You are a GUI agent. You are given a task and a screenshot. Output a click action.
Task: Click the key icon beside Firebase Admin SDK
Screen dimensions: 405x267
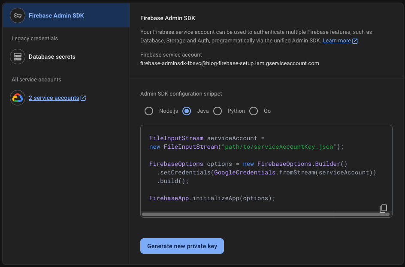pos(18,15)
